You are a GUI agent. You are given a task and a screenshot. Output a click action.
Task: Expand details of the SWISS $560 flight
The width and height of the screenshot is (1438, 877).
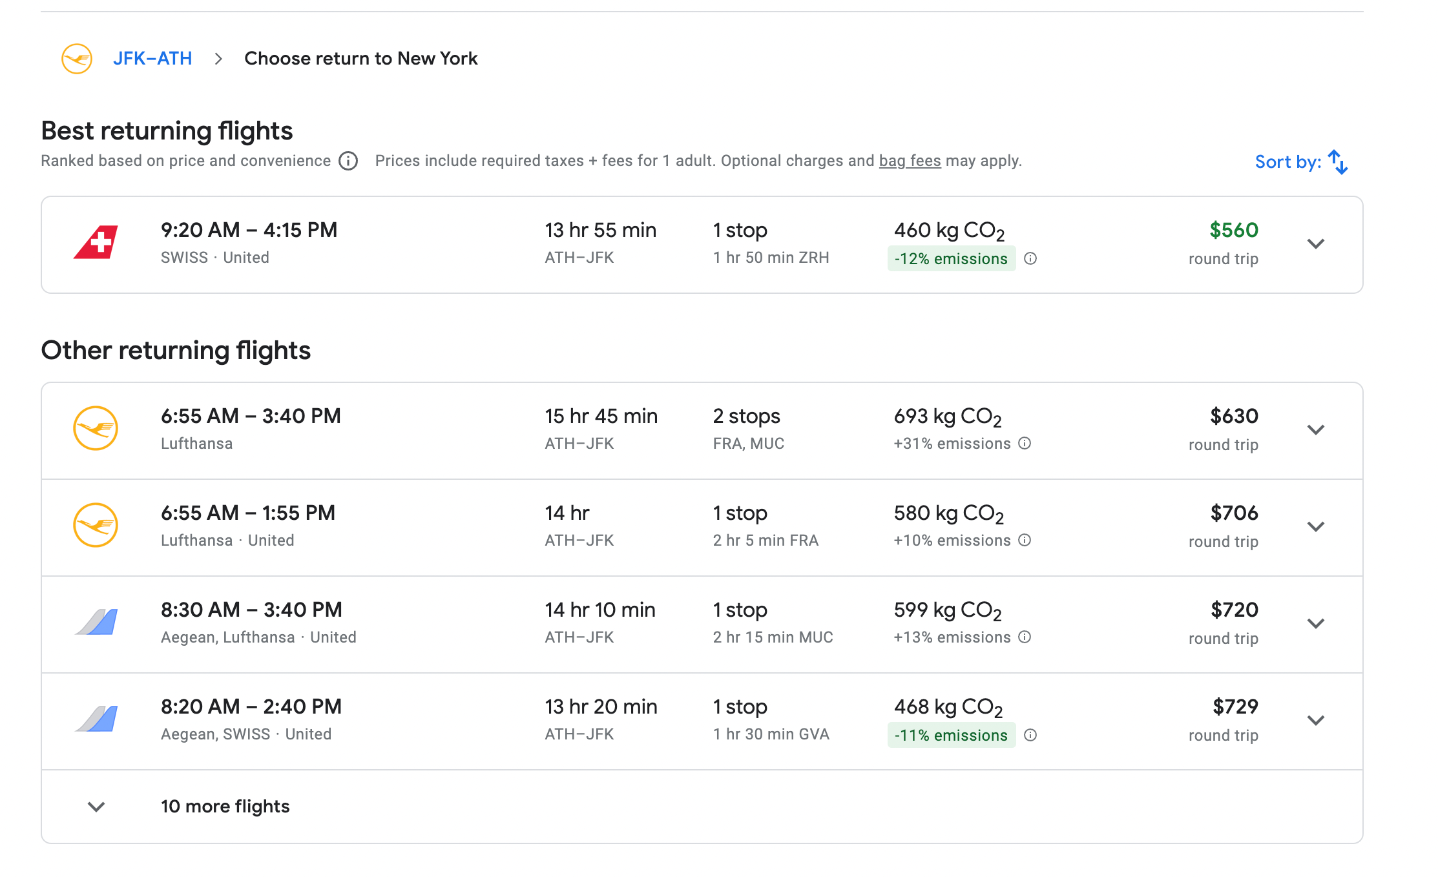coord(1317,244)
